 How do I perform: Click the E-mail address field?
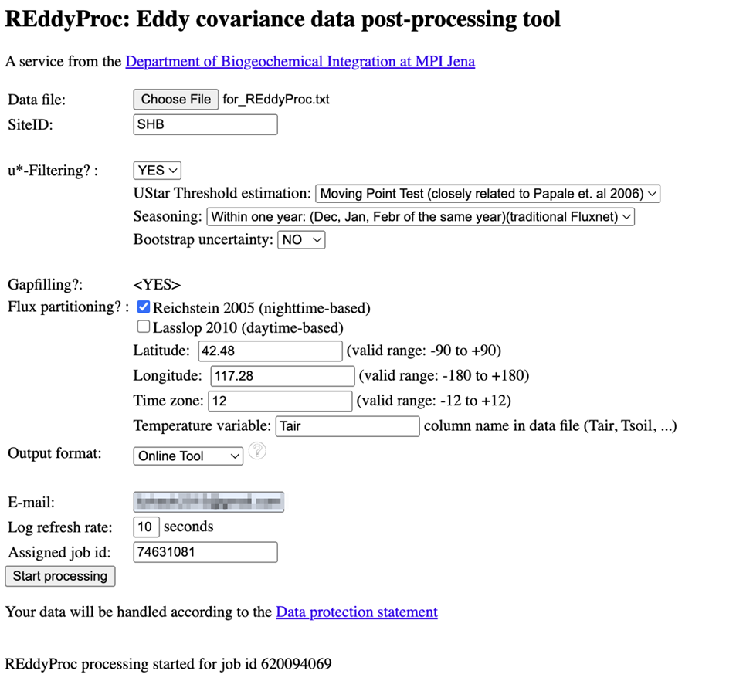pyautogui.click(x=209, y=503)
